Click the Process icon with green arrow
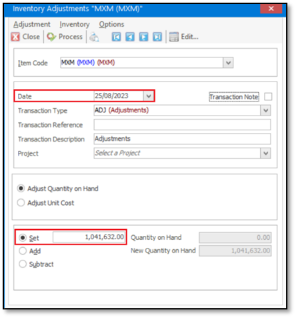Screen dimensions: 296x318 51,37
